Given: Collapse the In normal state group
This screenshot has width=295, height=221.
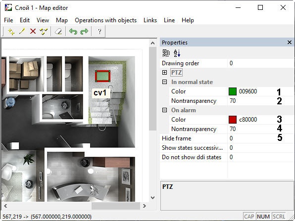Looking at the screenshot, I should pos(164,82).
